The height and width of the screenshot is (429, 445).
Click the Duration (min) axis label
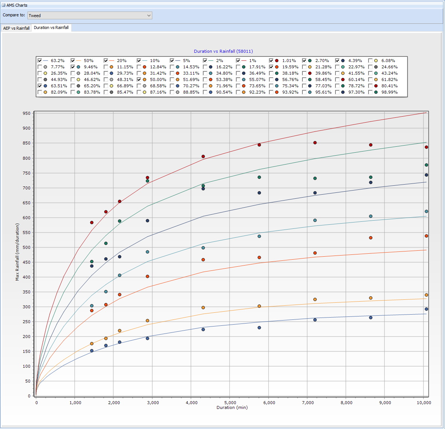232,407
